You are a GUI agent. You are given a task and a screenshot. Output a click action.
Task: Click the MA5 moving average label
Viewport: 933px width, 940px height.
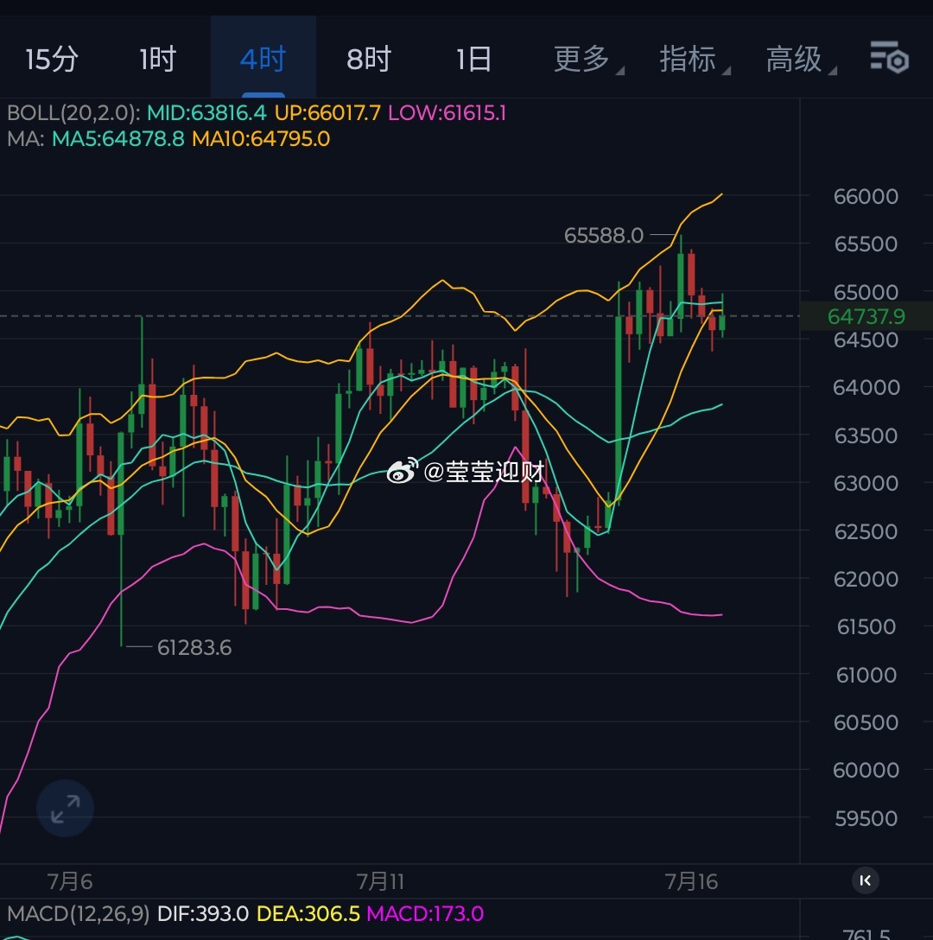[118, 139]
